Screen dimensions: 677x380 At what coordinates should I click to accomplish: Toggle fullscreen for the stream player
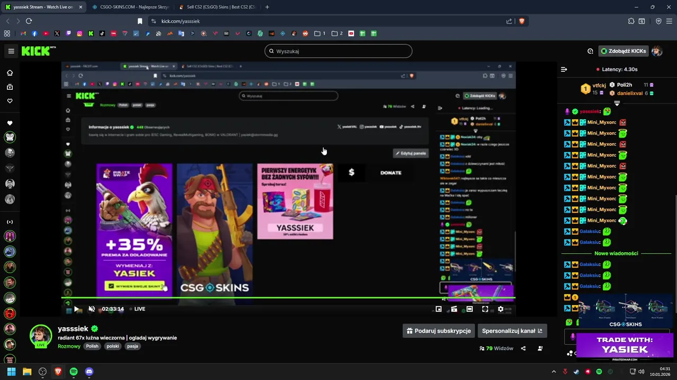pos(485,309)
